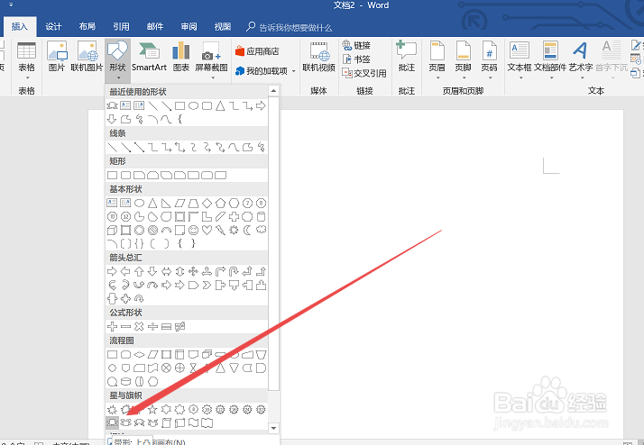Click shapes gallery scroll-up arrow

click(273, 91)
